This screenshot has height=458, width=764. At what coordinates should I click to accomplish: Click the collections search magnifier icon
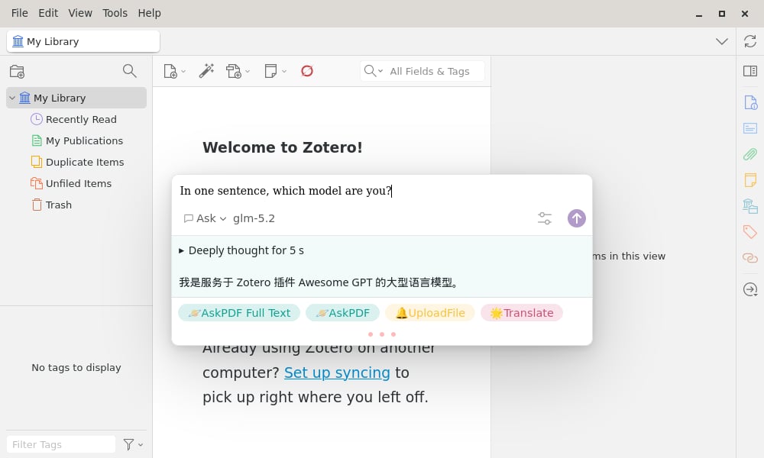point(130,71)
